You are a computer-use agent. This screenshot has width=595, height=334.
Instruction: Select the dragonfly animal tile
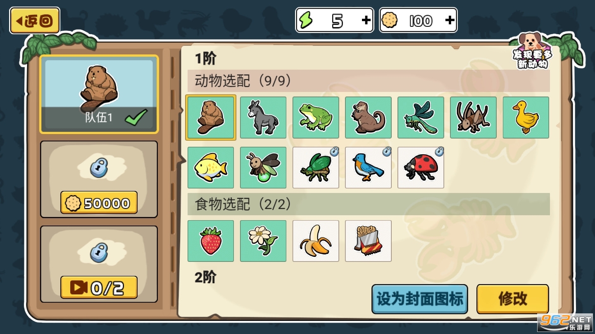click(x=421, y=118)
